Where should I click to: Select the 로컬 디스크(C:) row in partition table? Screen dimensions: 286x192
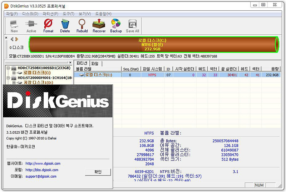click(177, 75)
